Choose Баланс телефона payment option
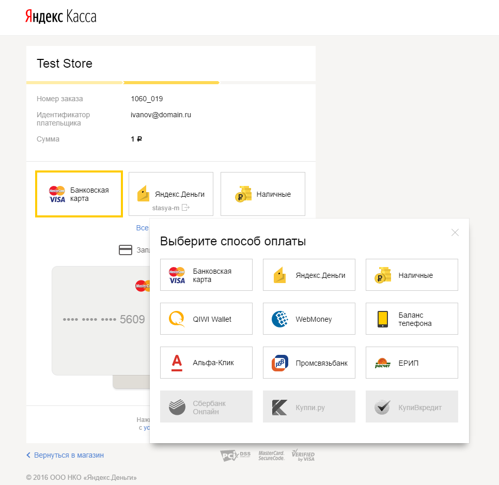 pos(412,319)
